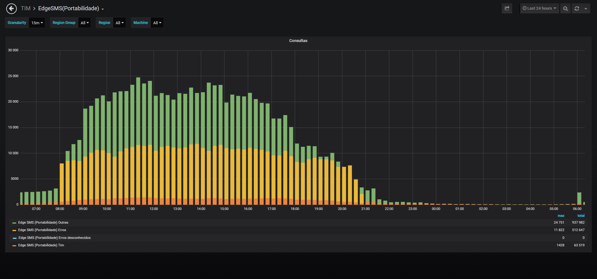
Task: Open the Consultas panel title menu
Action: (x=298, y=41)
